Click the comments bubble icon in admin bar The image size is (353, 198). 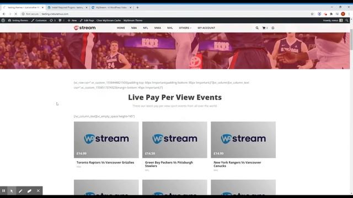click(61, 20)
